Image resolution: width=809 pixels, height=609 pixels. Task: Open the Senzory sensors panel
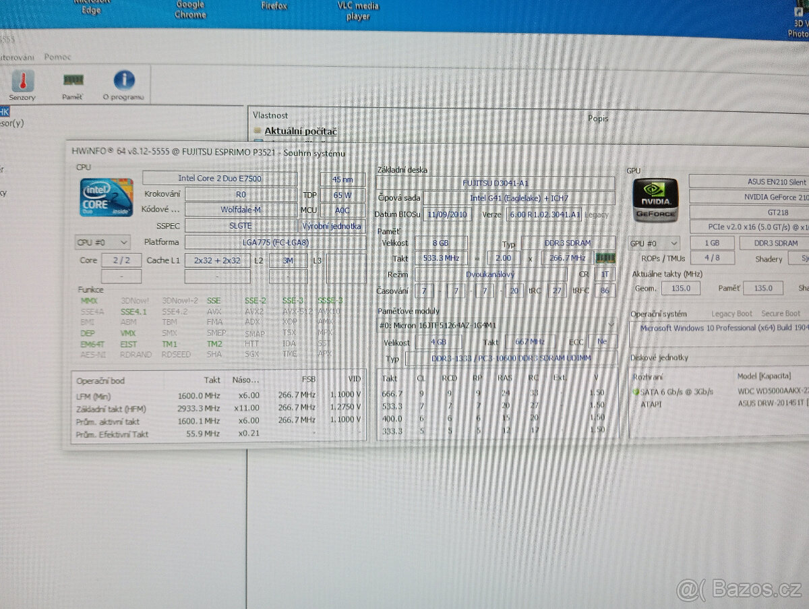click(x=22, y=84)
